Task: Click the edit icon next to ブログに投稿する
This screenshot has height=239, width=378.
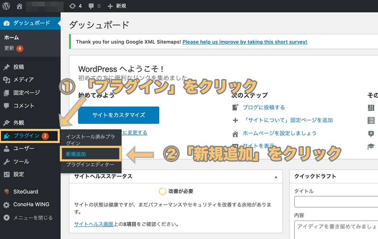Action: tap(235, 107)
